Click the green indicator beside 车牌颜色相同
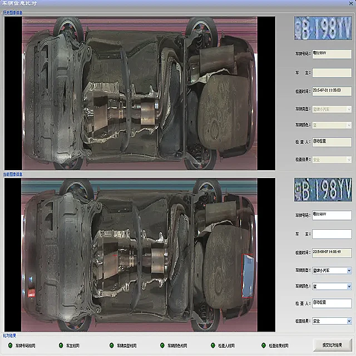The image size is (356, 356). (x=162, y=345)
